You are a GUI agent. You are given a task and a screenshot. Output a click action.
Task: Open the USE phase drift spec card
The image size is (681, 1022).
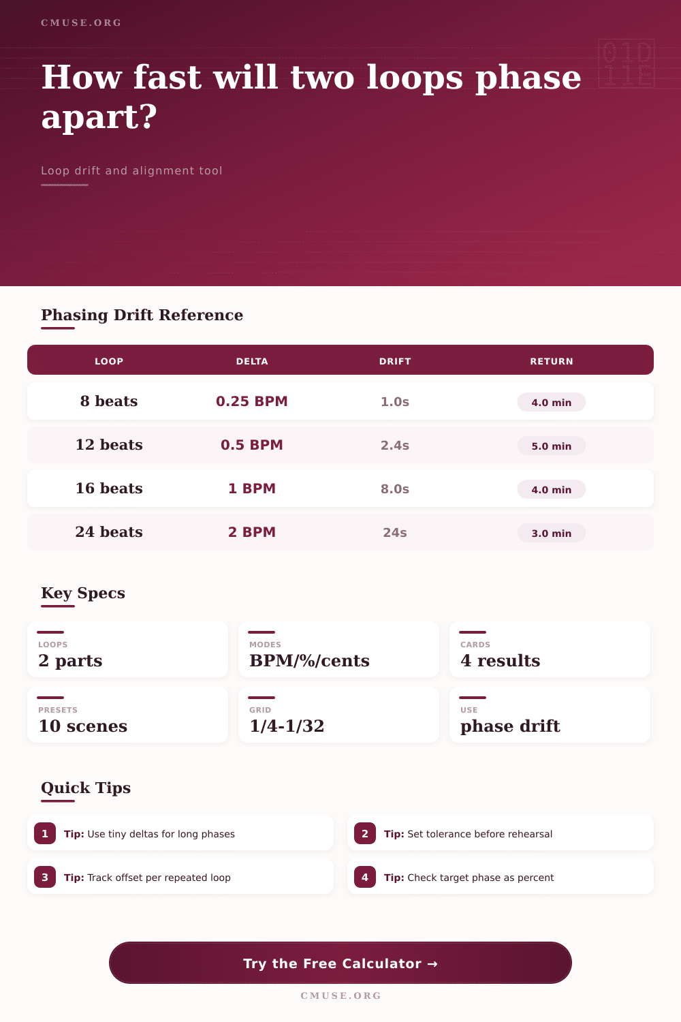coord(550,715)
